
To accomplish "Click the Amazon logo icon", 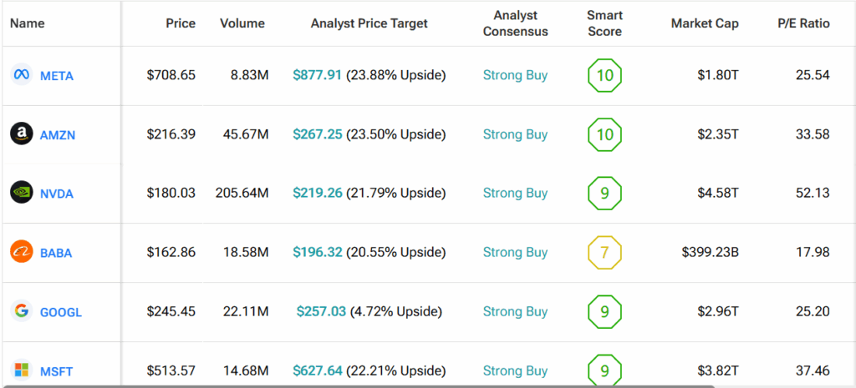I will point(22,134).
